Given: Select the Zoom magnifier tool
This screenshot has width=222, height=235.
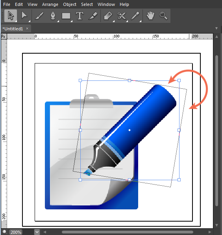Looking at the screenshot, I should [163, 16].
